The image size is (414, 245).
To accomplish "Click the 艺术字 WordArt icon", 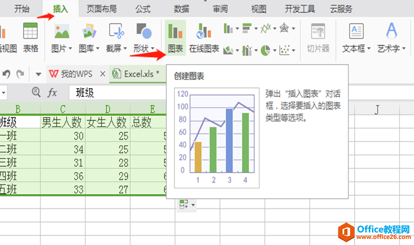I will tap(392, 31).
